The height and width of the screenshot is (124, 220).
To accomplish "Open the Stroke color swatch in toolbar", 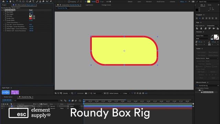I will coord(97,1).
